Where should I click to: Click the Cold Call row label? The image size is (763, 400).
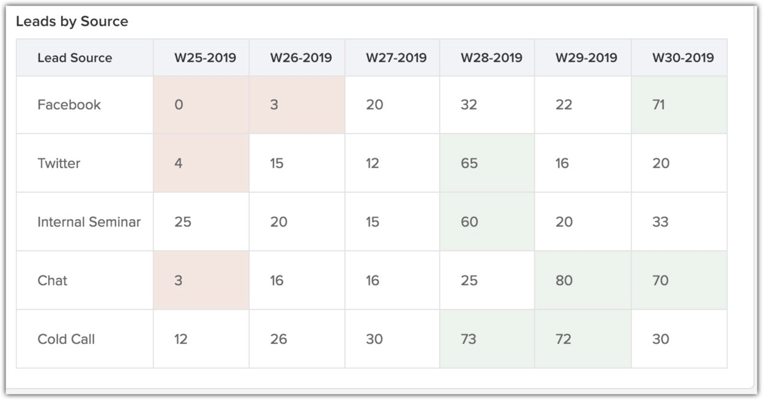point(66,339)
